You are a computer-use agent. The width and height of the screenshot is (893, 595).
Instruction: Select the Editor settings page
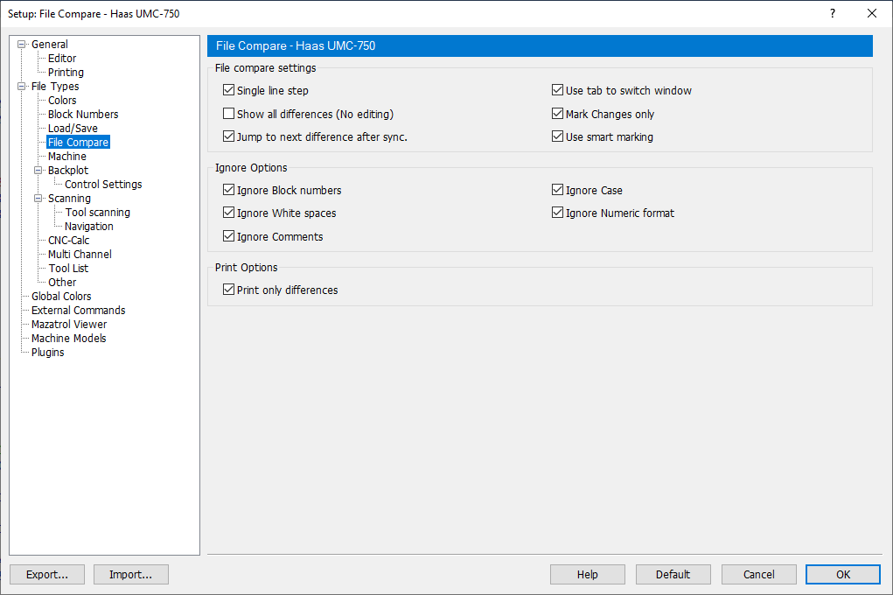[x=62, y=58]
